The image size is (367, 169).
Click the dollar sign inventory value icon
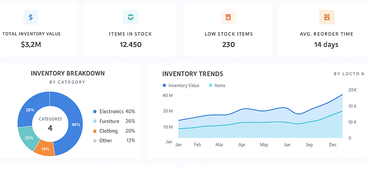pyautogui.click(x=31, y=17)
